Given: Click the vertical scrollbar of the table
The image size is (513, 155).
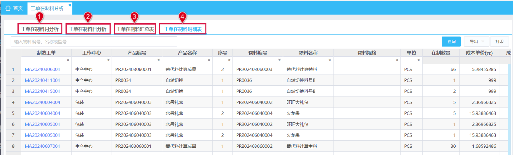Looking at the screenshot, I should click(x=509, y=109).
